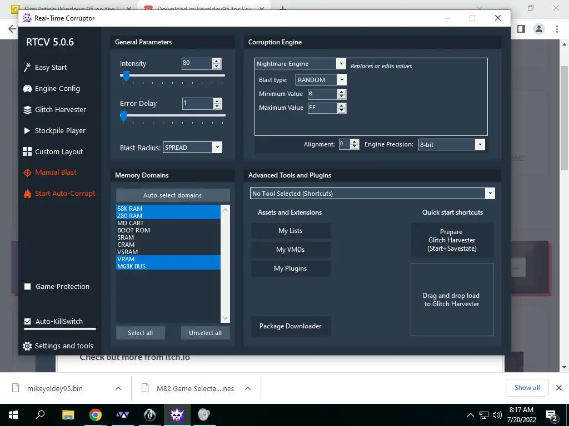Screen dimensions: 569x426
Task: Click Prepare Glitch Harvester shortcut
Action: [x=452, y=240]
